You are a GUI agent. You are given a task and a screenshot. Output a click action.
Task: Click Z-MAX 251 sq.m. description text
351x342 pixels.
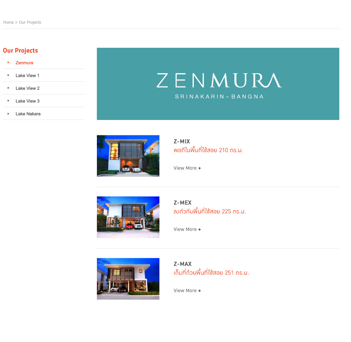click(x=211, y=272)
